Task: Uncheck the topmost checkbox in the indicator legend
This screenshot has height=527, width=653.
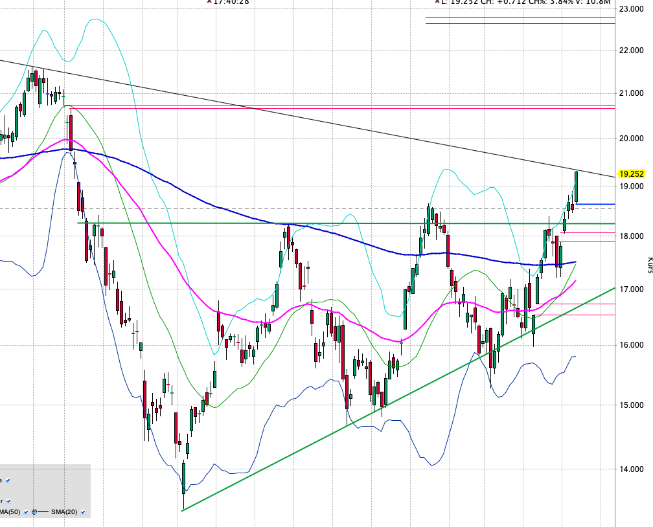Action: pos(8,480)
